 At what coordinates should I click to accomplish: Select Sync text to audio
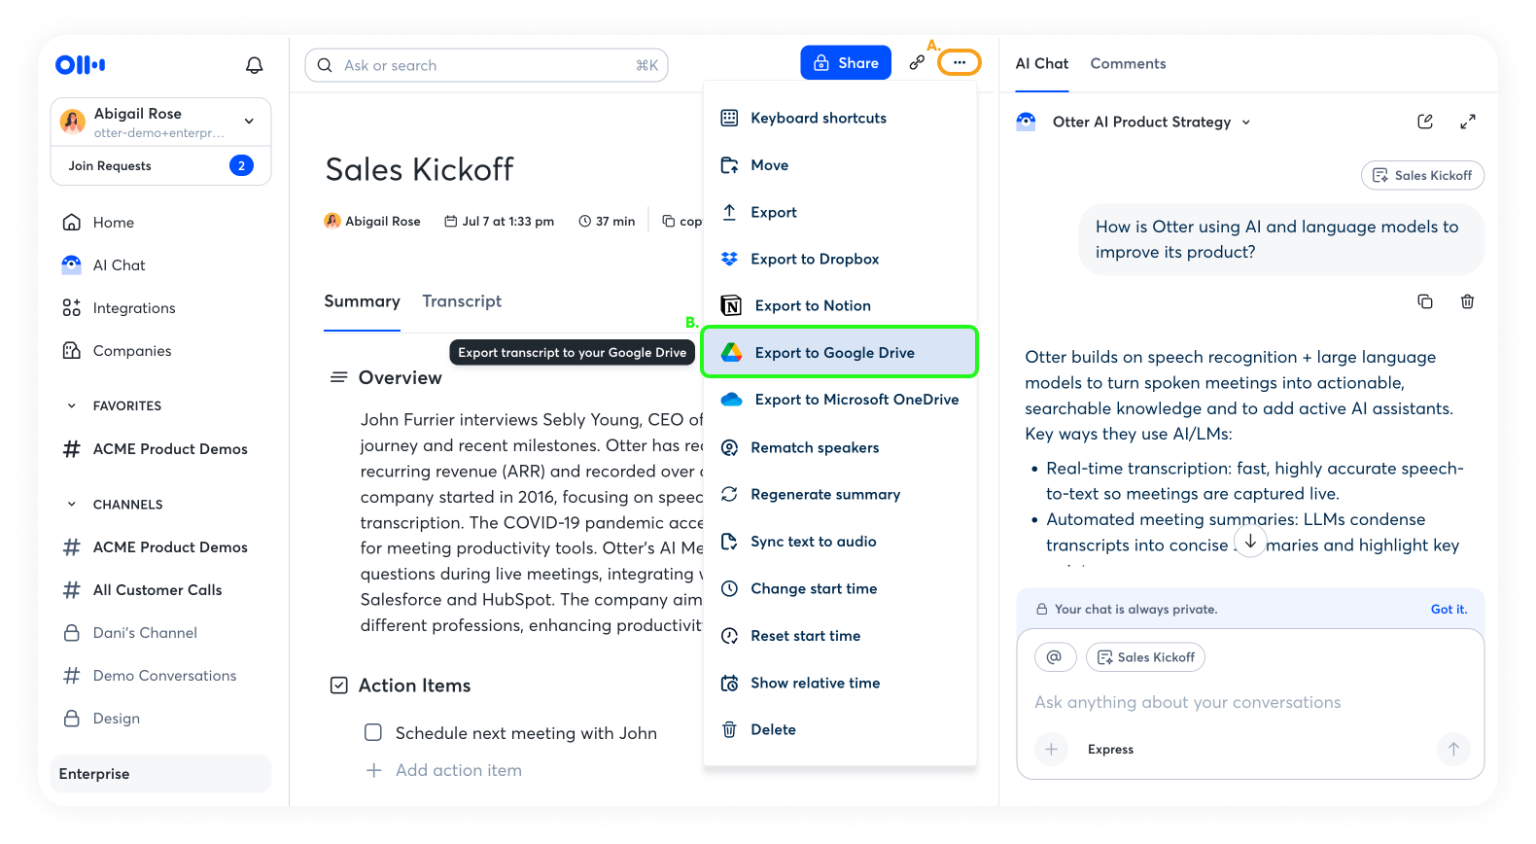click(x=840, y=542)
